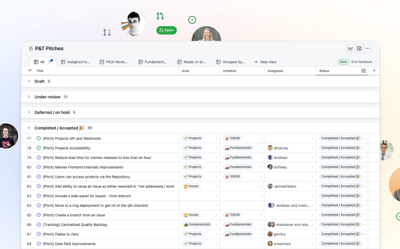Click closed issue icon on row 88
The image size is (400, 249).
(x=38, y=244)
